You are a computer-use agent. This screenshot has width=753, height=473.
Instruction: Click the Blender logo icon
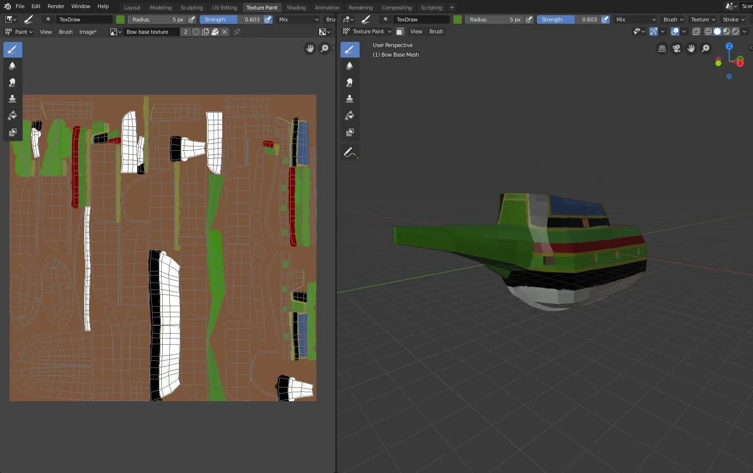7,6
